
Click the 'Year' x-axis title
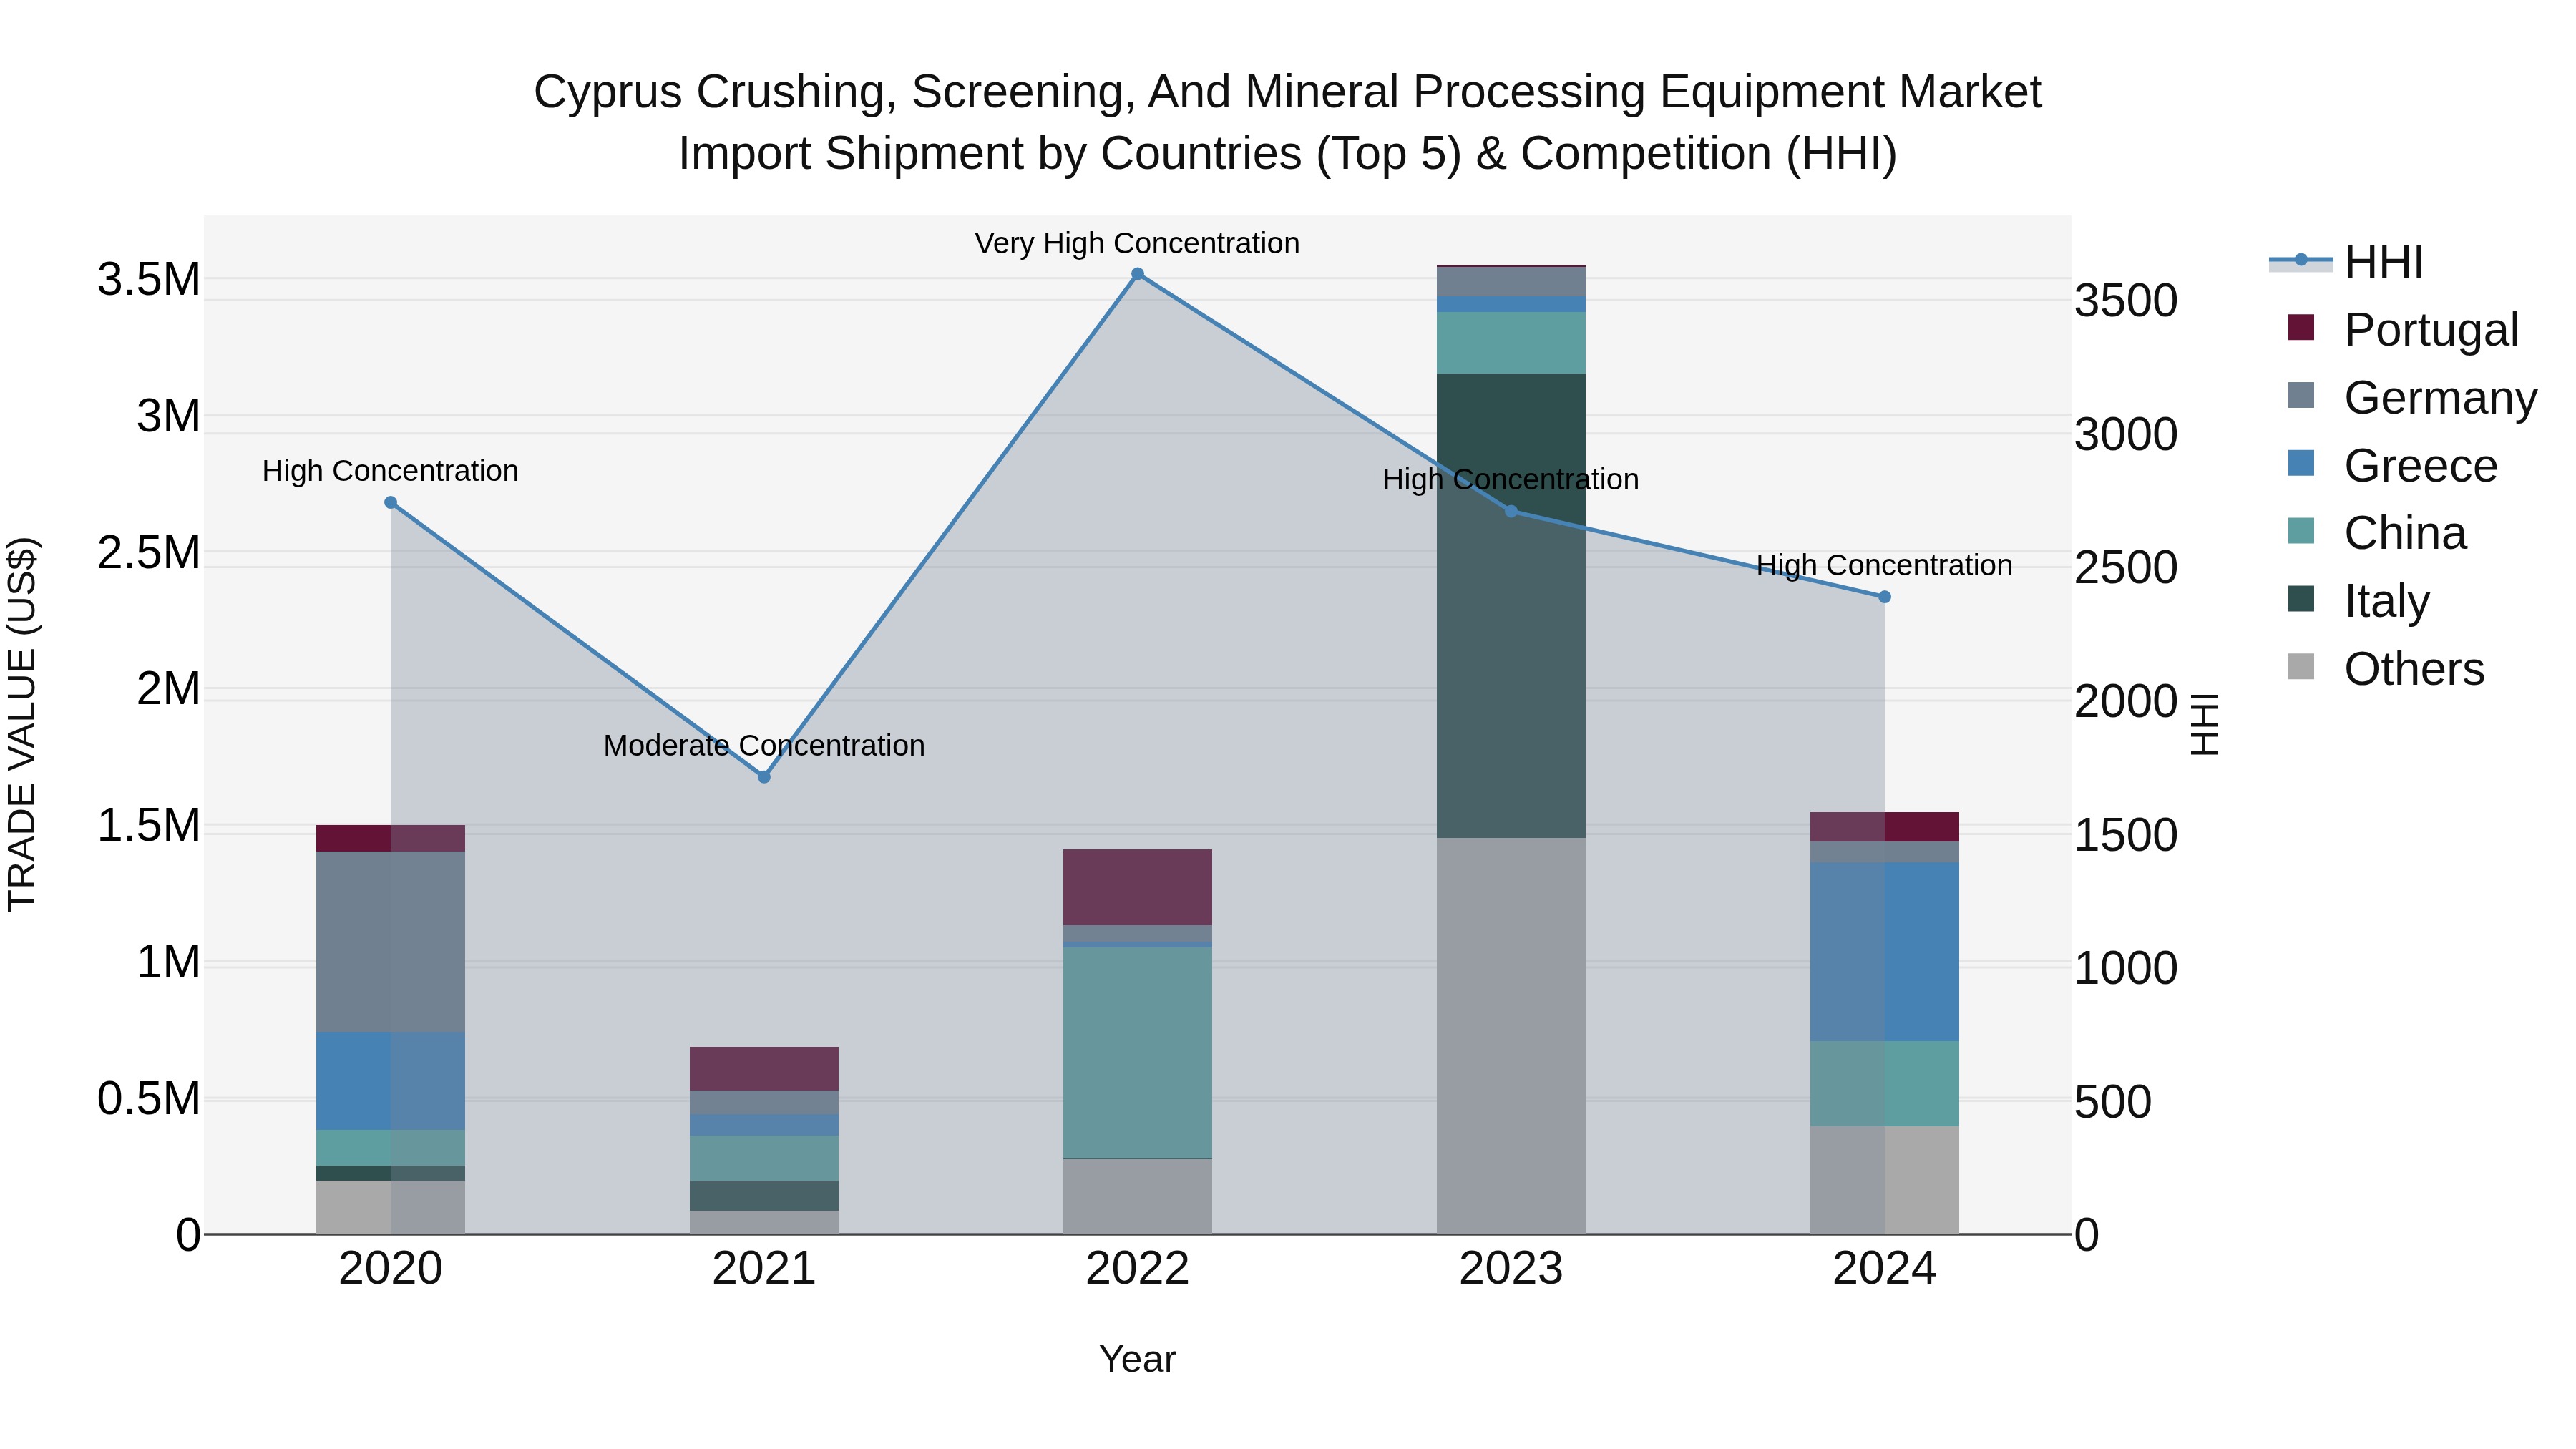[1137, 1360]
